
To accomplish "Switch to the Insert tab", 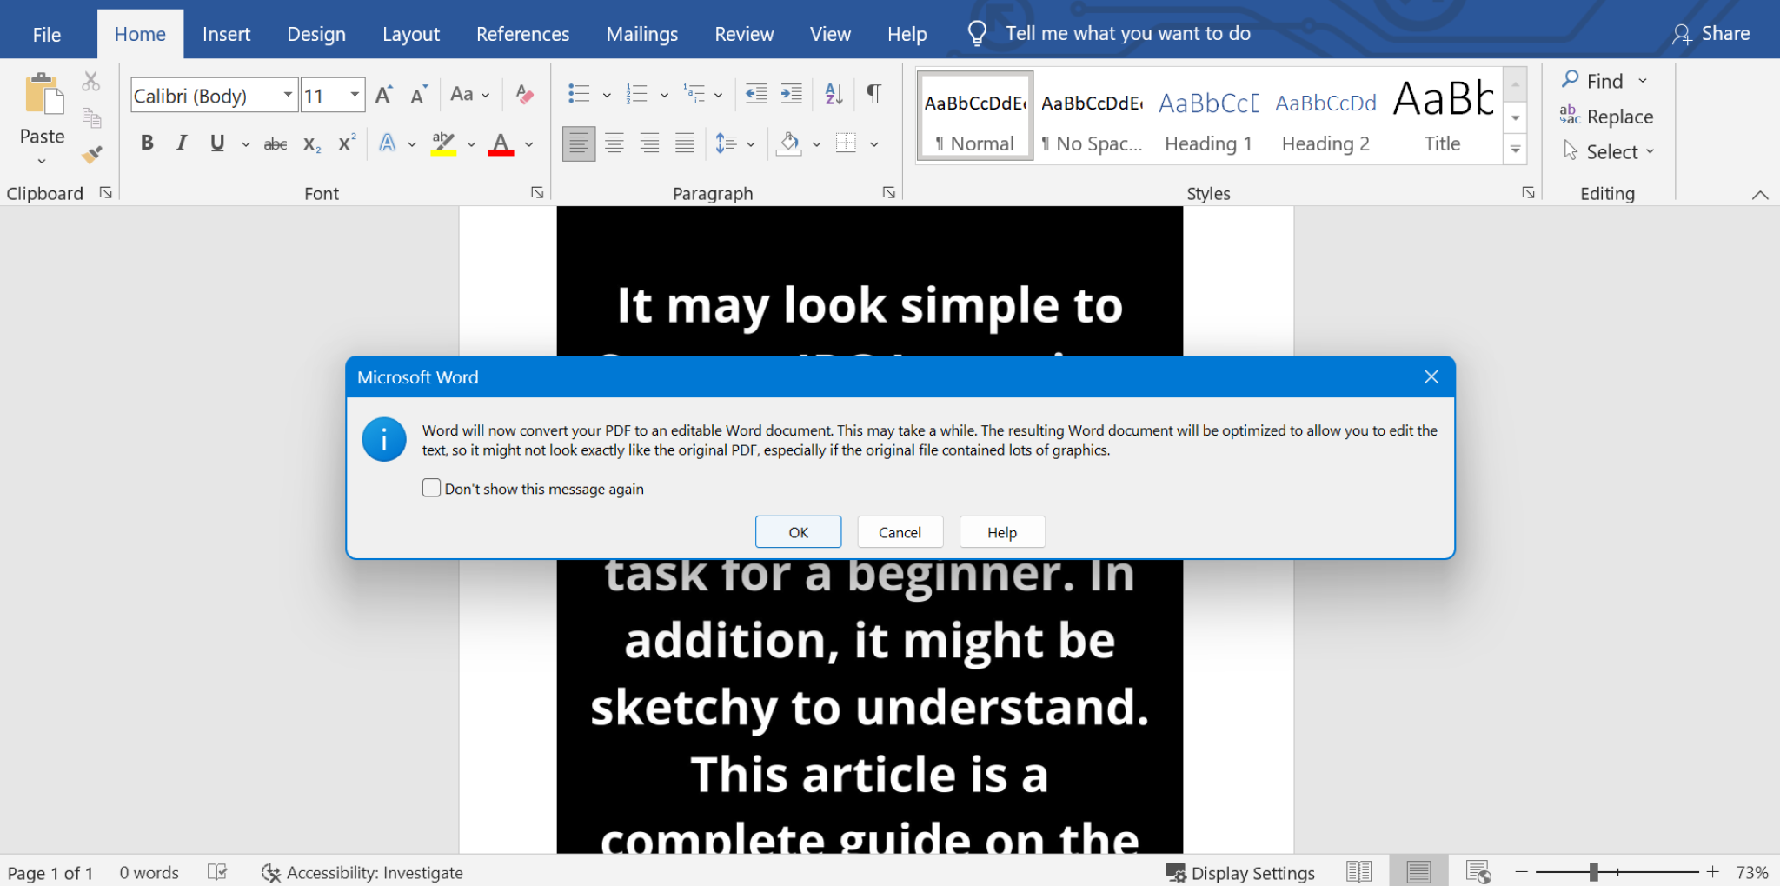I will [x=226, y=34].
